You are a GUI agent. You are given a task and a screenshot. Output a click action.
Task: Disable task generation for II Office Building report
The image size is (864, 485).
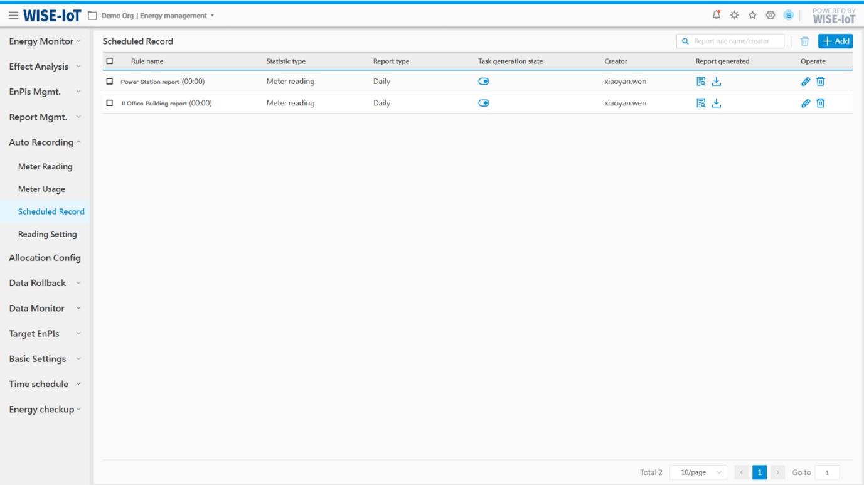point(483,104)
